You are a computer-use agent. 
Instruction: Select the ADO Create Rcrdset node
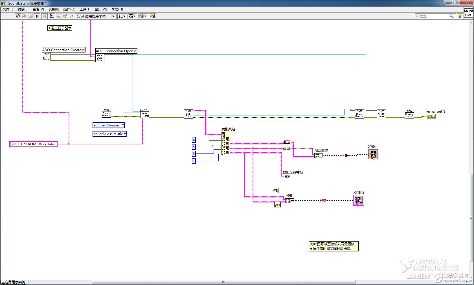106,113
